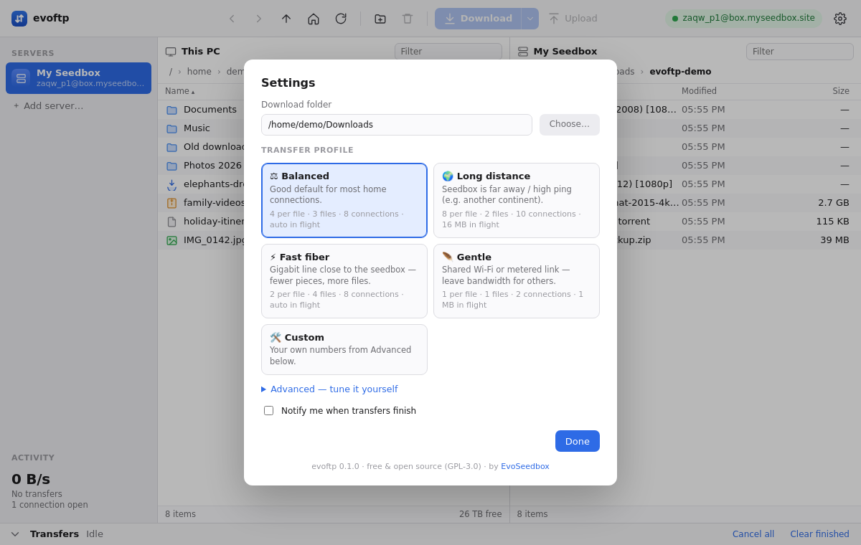Select the Custom transfer profile
The width and height of the screenshot is (861, 545).
click(x=344, y=349)
